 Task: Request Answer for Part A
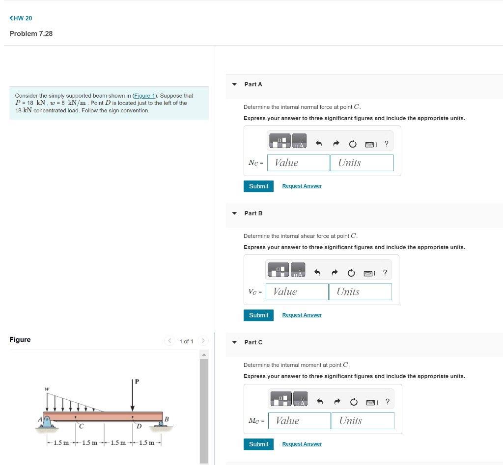tap(302, 186)
